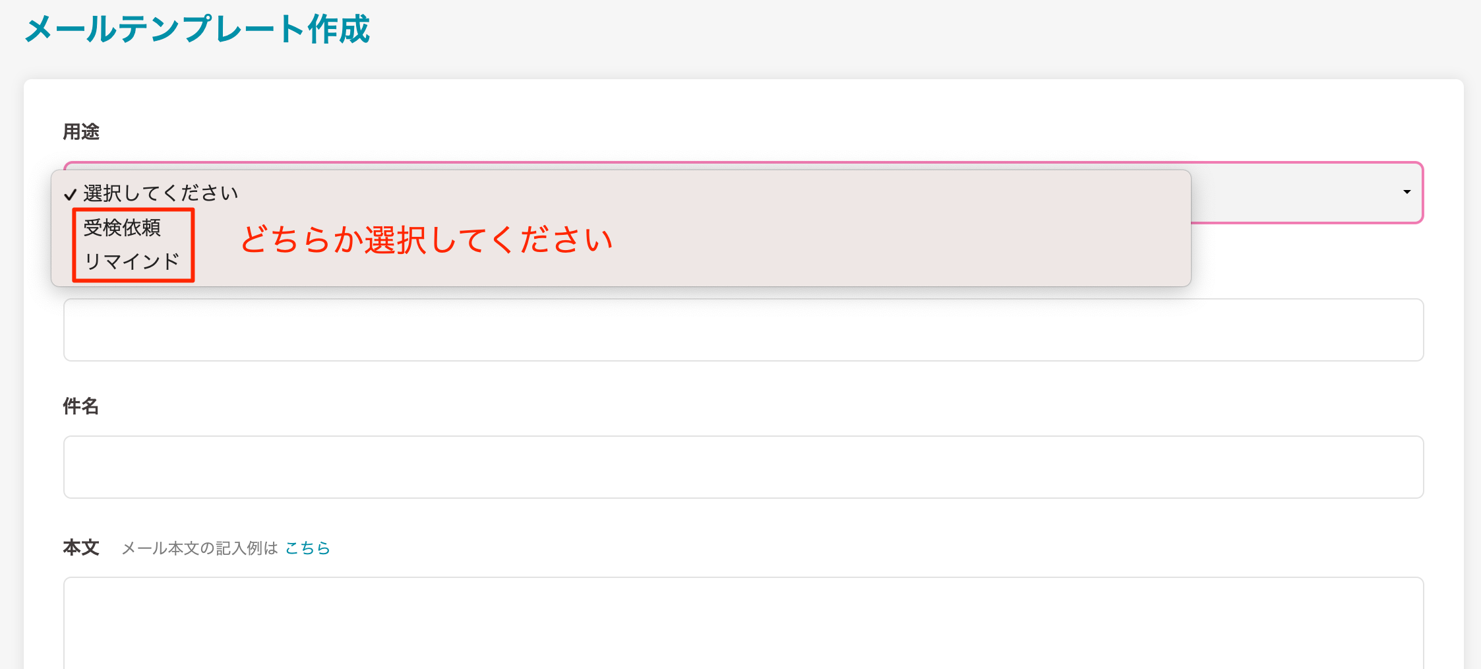Click the checkmark beside 選択してください

[71, 195]
